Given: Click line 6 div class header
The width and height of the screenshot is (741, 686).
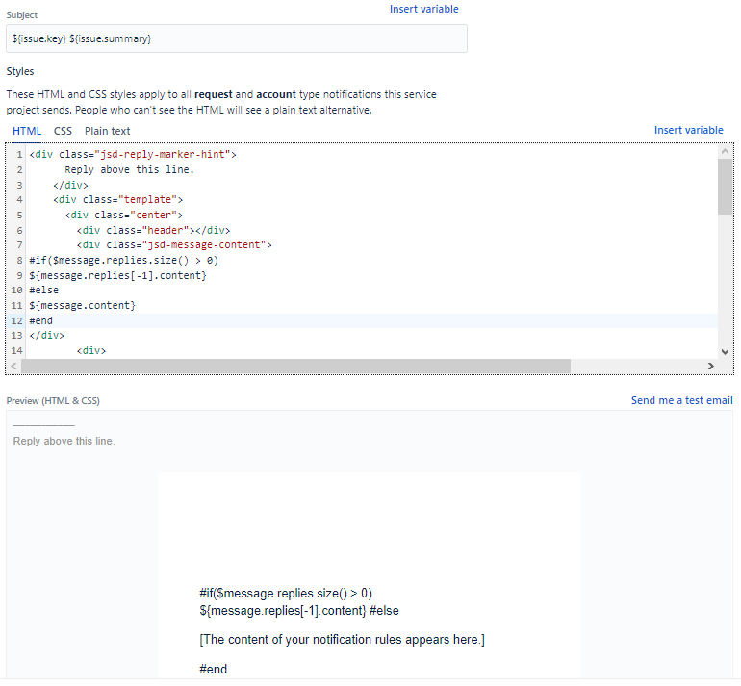Looking at the screenshot, I should pos(153,230).
